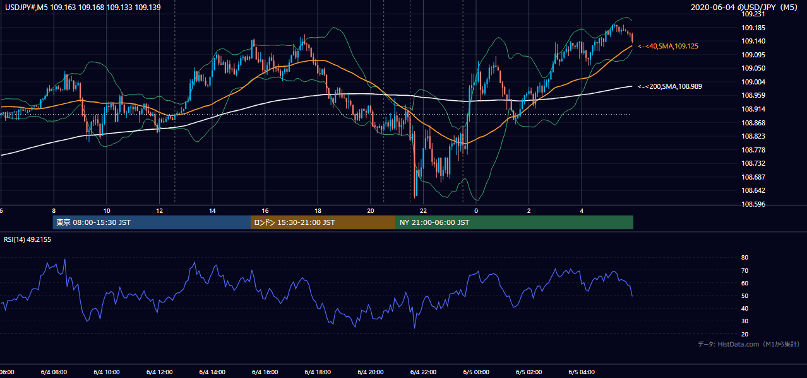Click price axis value 108.596
Image resolution: width=807 pixels, height=378 pixels.
[753, 204]
